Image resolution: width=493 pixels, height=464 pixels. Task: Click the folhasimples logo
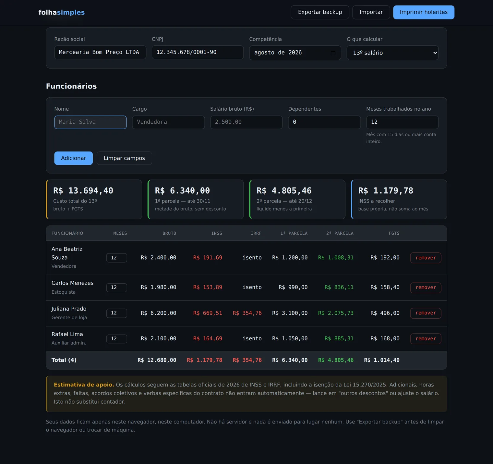point(62,12)
